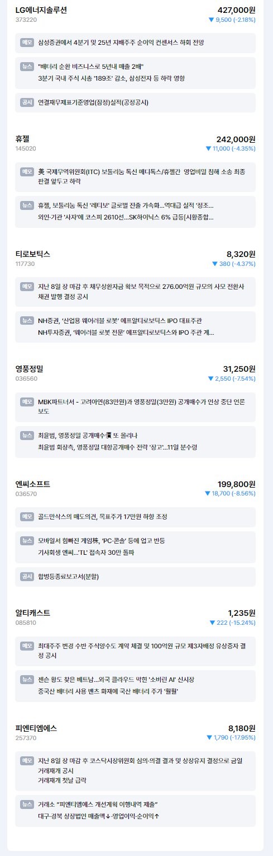
Task: Click the 뉴스 badge under 영풍정밀
Action: 27,436
